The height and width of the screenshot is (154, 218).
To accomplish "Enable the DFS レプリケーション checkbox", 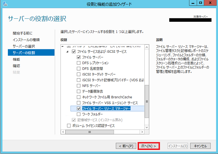I will (79, 63).
